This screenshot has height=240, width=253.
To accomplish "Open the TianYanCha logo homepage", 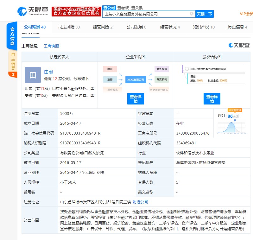I will click(x=33, y=11).
